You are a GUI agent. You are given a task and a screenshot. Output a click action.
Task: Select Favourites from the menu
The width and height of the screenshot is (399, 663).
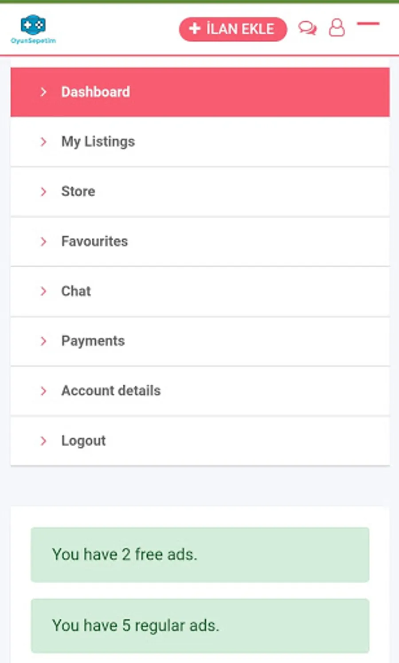[94, 242]
